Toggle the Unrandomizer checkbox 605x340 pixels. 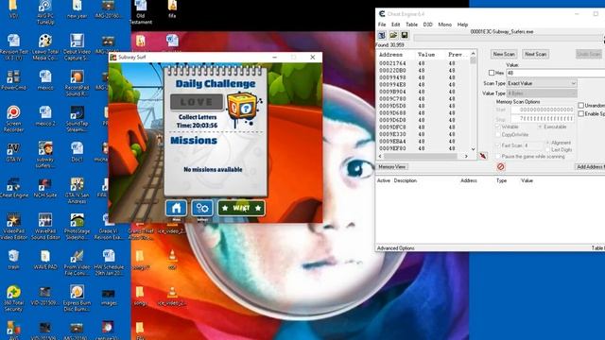[x=580, y=105]
